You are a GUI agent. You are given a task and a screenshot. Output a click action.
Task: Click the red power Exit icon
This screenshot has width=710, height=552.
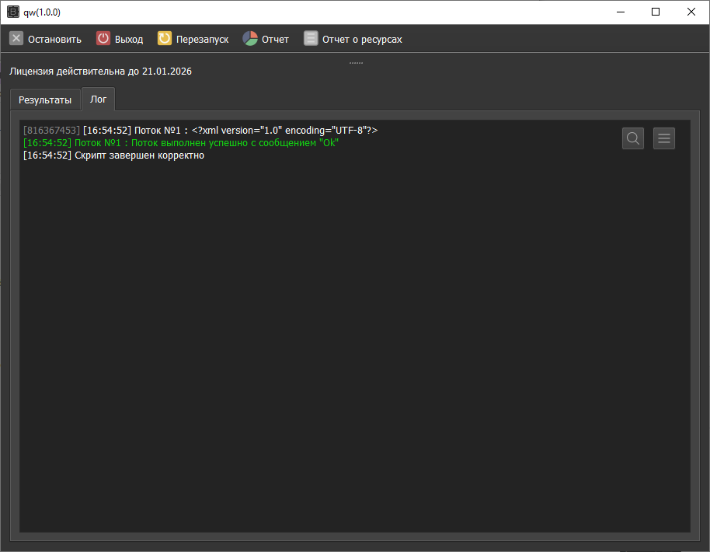(103, 39)
